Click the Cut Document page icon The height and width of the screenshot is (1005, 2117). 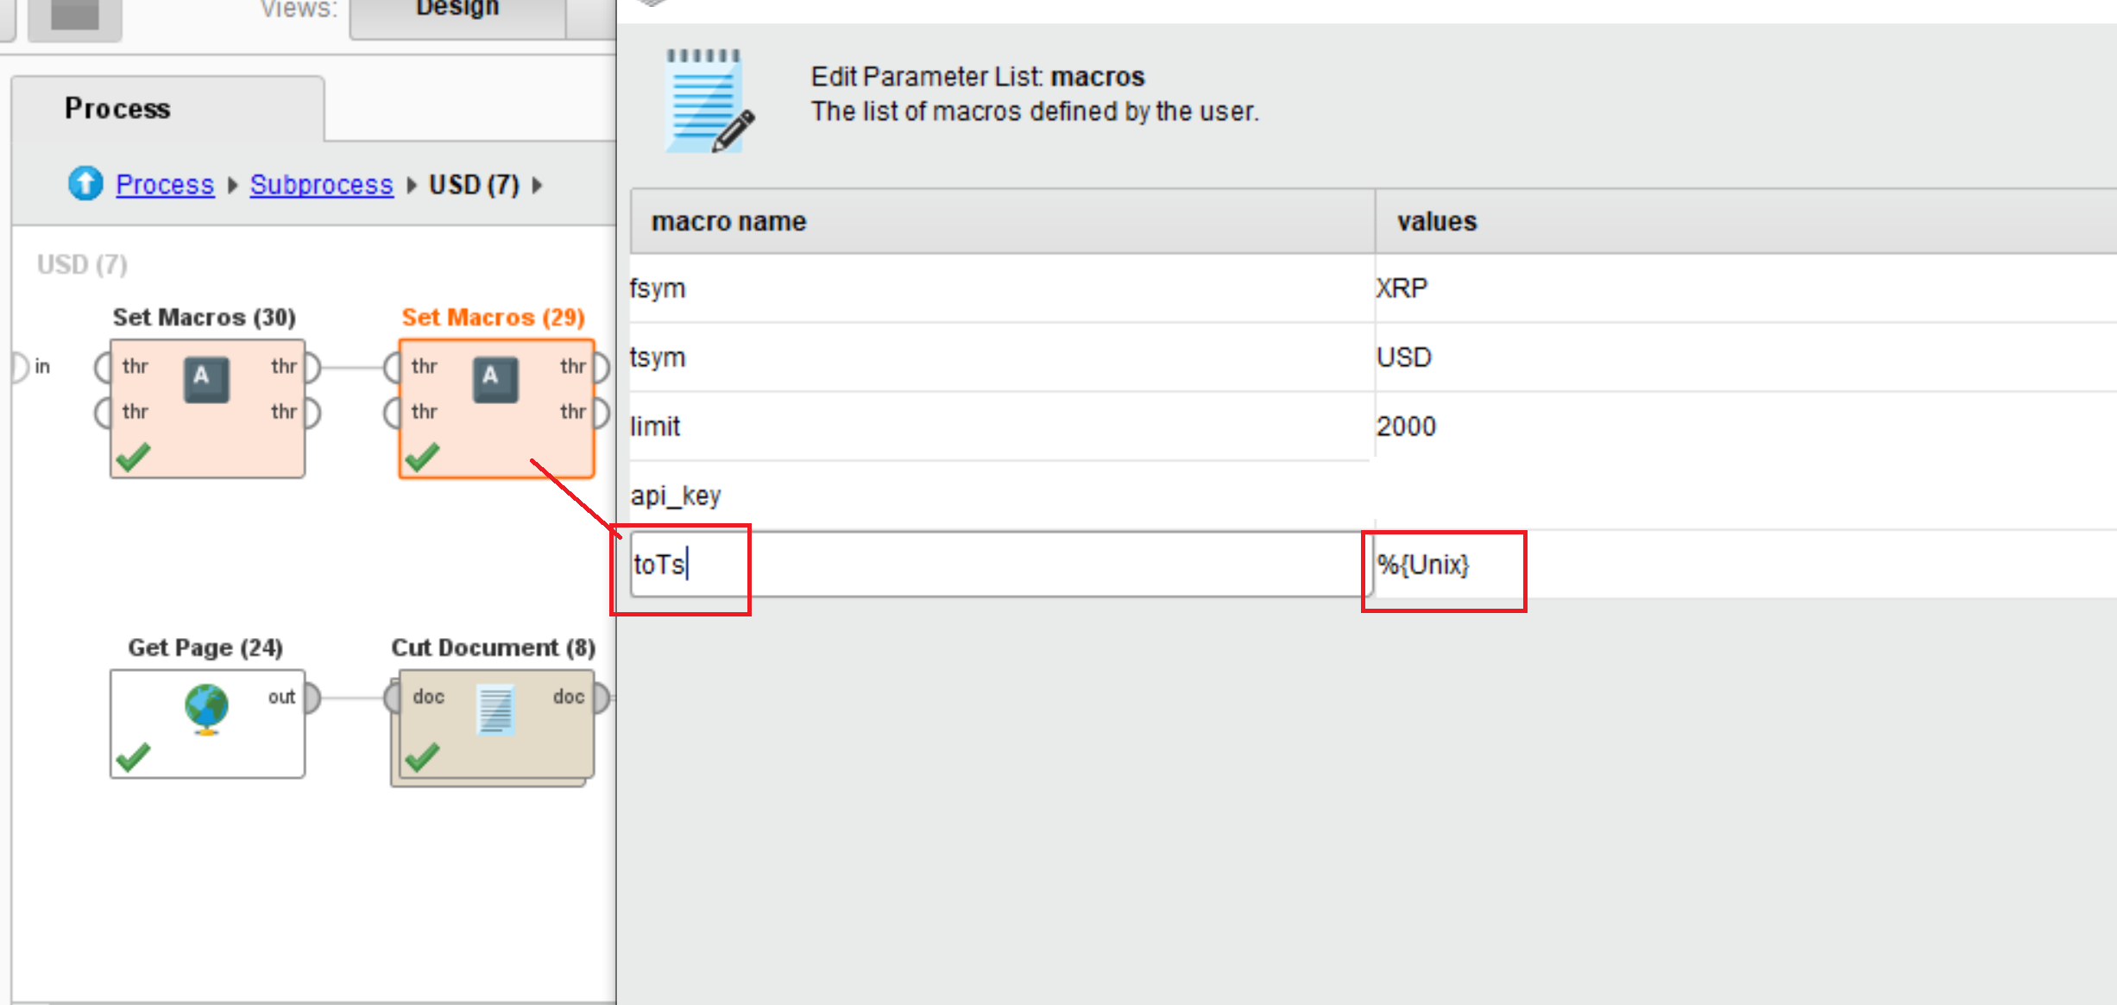point(496,710)
